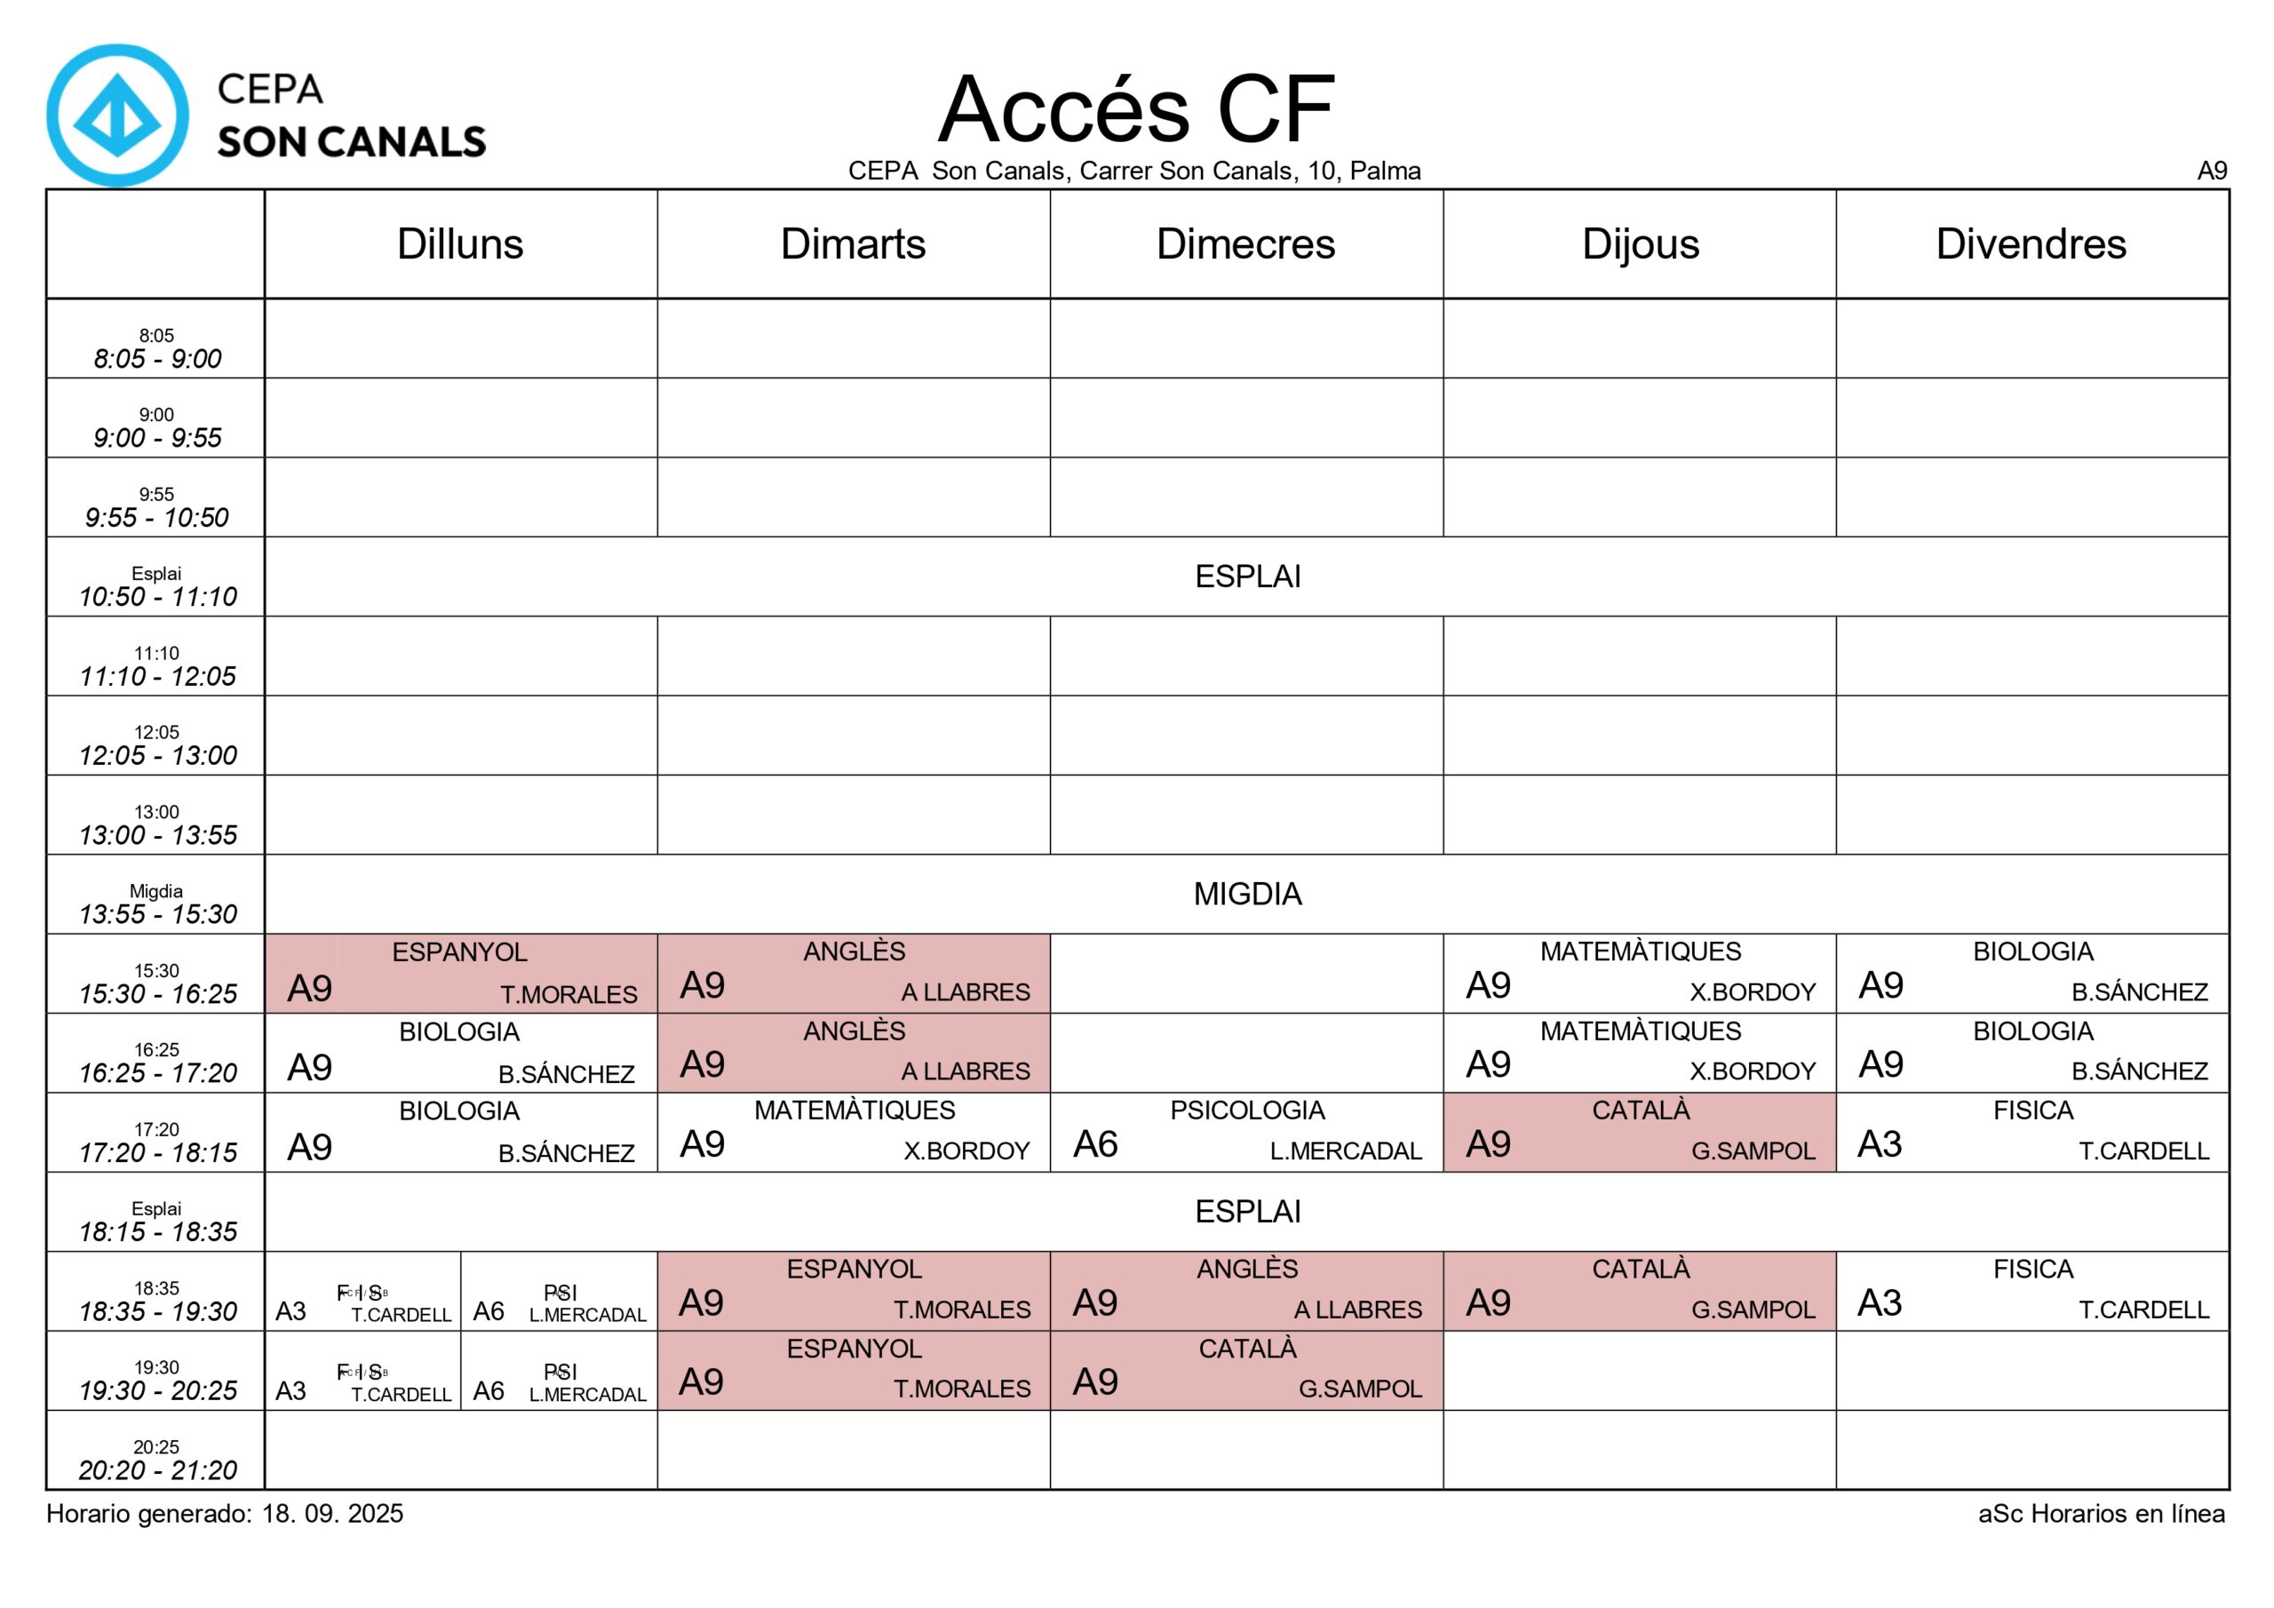The width and height of the screenshot is (2274, 1608).
Task: Click the Carrer Son Canals address line
Action: coord(1134,171)
